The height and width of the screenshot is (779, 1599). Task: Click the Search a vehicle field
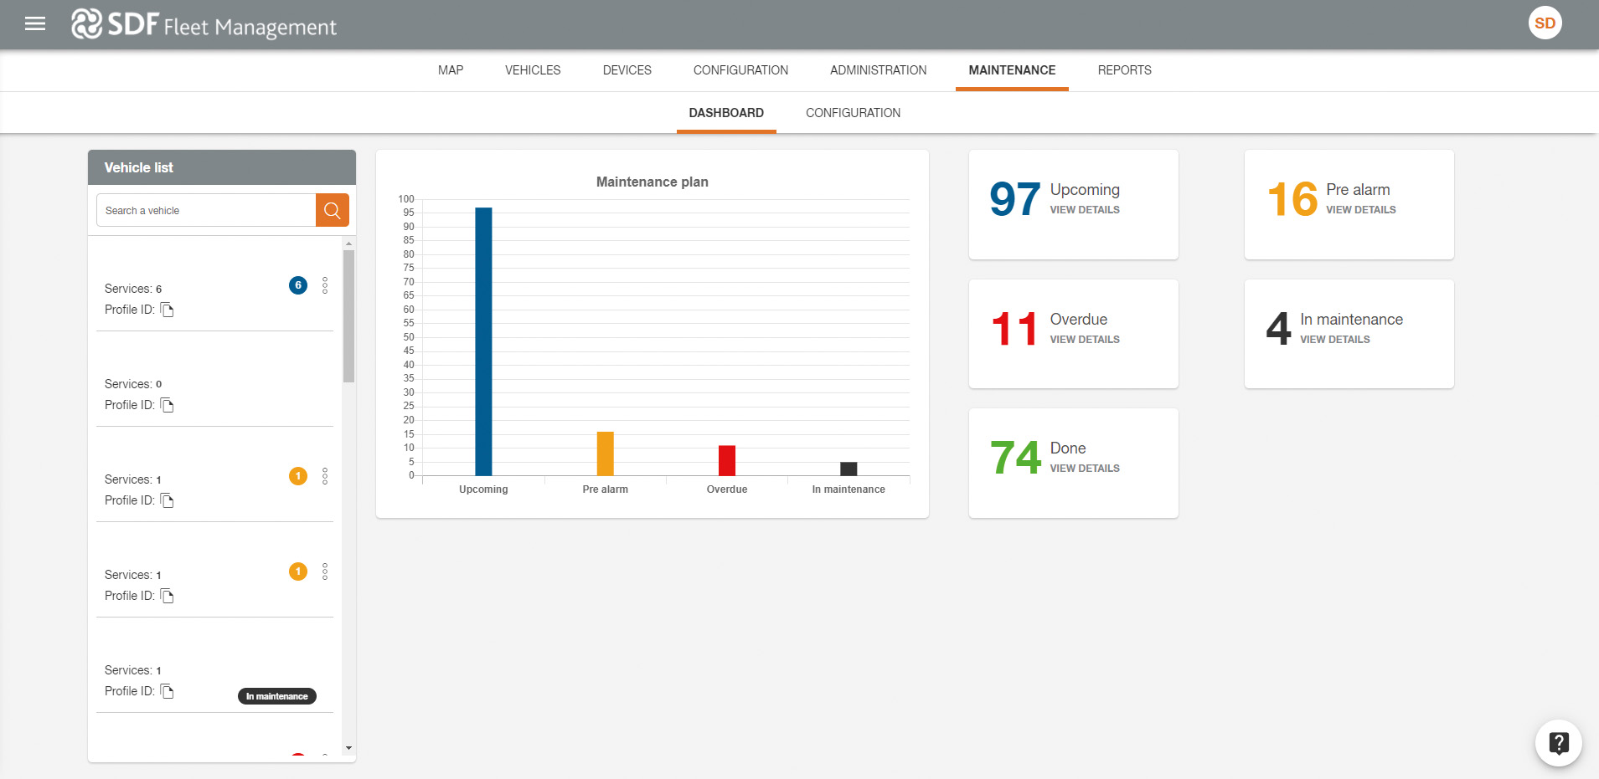coord(206,210)
